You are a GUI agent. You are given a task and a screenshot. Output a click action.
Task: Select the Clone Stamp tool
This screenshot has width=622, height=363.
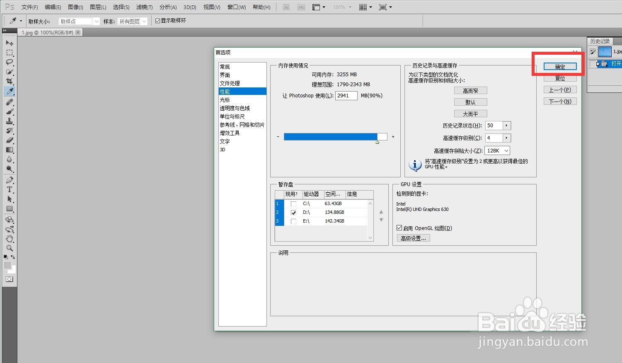pos(10,121)
